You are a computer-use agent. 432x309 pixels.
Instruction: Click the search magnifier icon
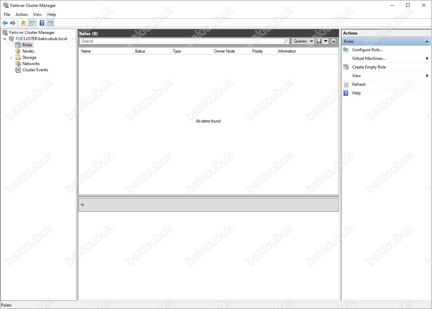286,41
